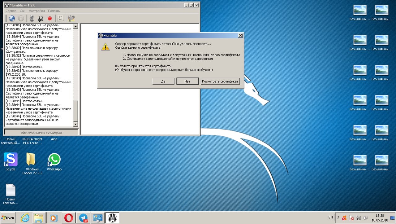Open the Настройки menu
The width and height of the screenshot is (396, 224).
(x=37, y=11)
